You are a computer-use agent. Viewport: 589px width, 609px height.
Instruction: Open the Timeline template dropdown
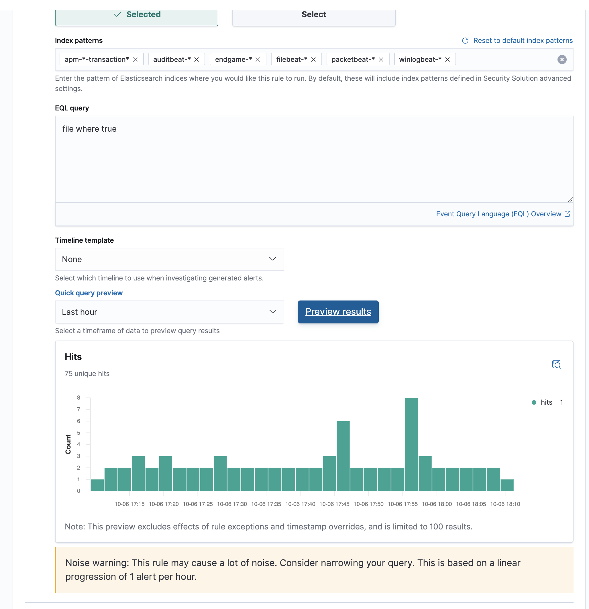tap(170, 259)
